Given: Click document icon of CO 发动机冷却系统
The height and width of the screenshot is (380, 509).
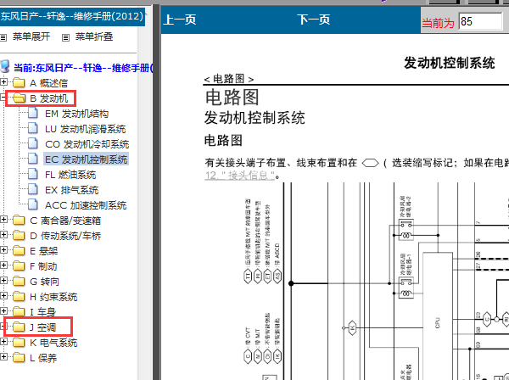Looking at the screenshot, I should pos(33,143).
